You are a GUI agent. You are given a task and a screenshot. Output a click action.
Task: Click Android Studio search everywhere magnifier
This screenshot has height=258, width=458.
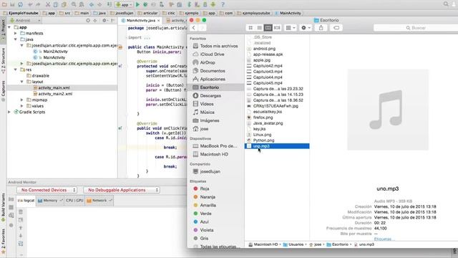446,4
